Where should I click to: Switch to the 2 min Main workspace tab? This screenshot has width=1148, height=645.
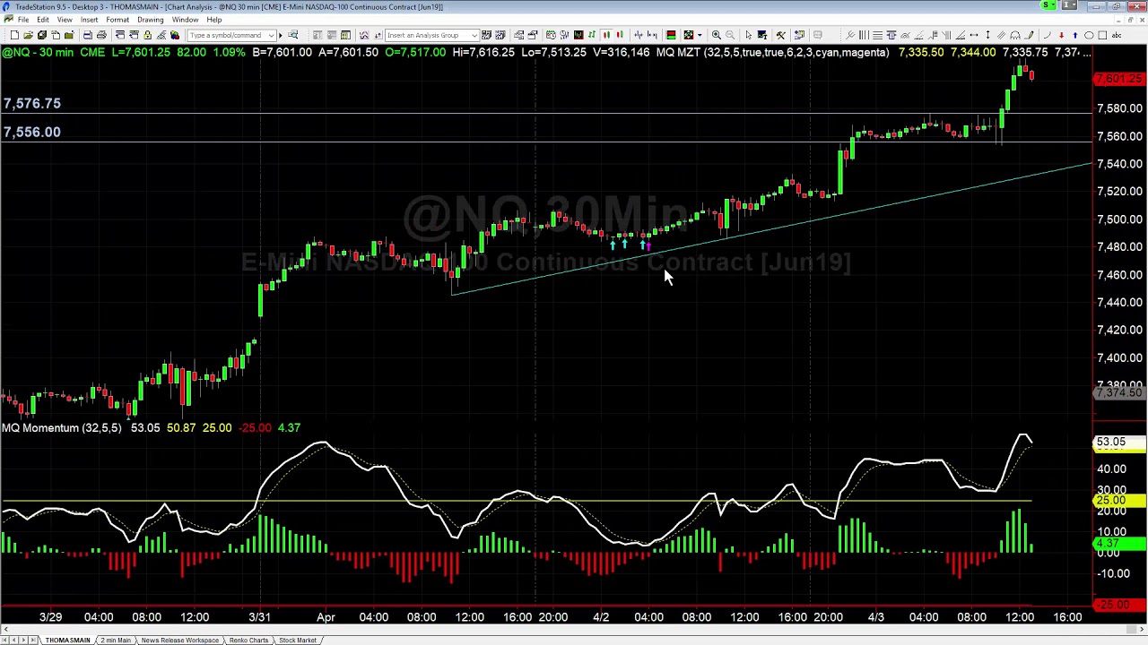pos(116,640)
